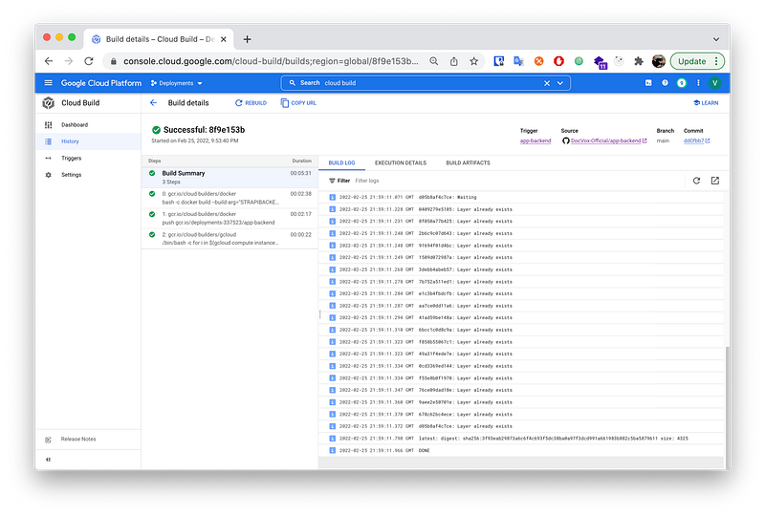Switch to the EXECUTION DETAILS tab

[401, 162]
